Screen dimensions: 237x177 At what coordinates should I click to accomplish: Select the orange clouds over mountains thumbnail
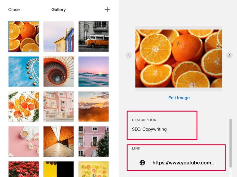click(x=93, y=106)
